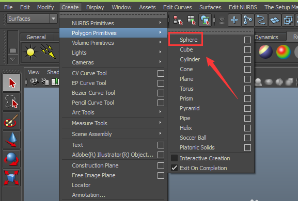Click the smooth shade sphere icon in the viewport bar
This screenshot has width=298, height=201.
(269, 82)
